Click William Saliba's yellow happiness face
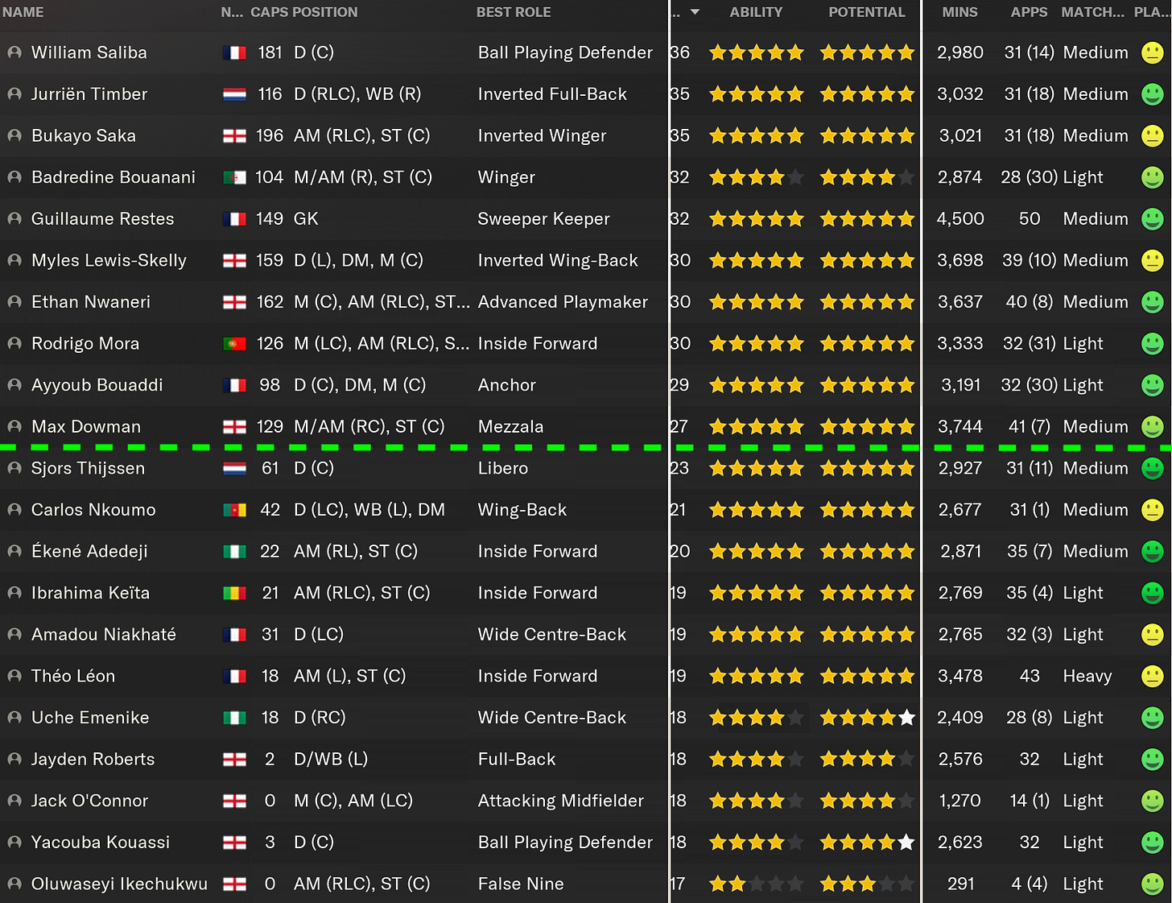 [1153, 53]
